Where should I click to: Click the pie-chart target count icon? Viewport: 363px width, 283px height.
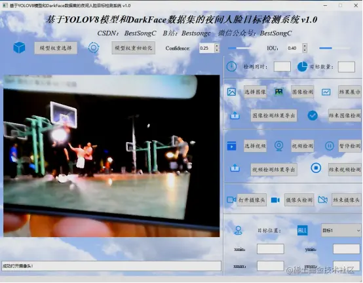click(302, 67)
